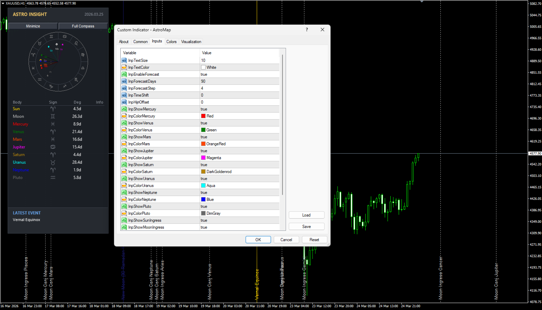Click the Aqua swatch for InpColorUranus
This screenshot has width=542, height=310.
click(x=203, y=186)
